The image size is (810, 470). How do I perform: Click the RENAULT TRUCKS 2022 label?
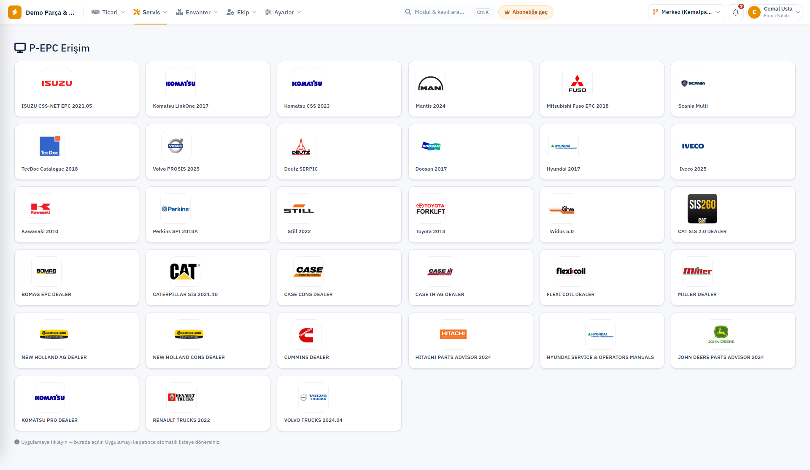(x=181, y=420)
